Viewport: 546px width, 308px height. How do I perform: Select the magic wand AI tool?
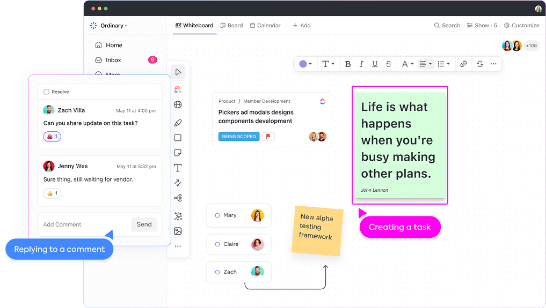pyautogui.click(x=178, y=216)
